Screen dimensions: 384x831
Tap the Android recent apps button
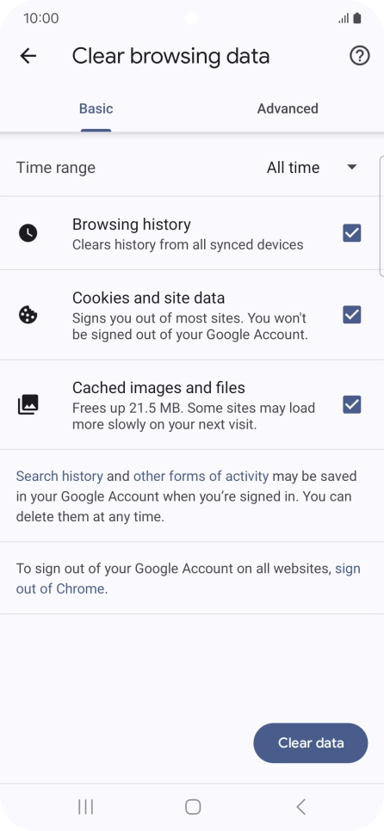(x=85, y=807)
